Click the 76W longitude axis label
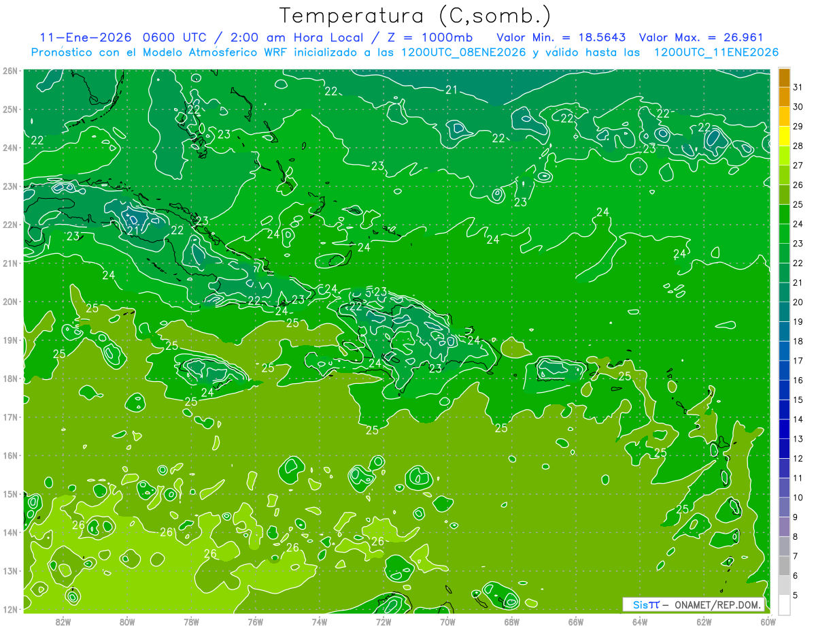 coord(255,622)
